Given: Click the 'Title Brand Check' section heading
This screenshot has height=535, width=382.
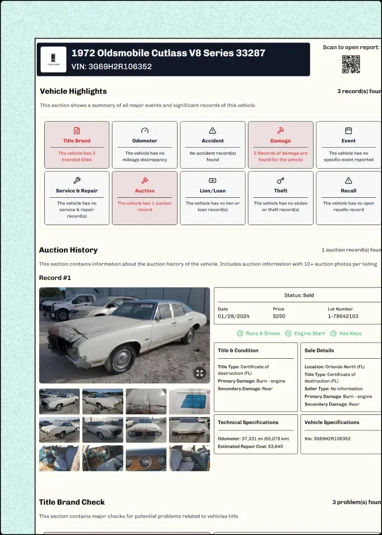Looking at the screenshot, I should (x=72, y=502).
